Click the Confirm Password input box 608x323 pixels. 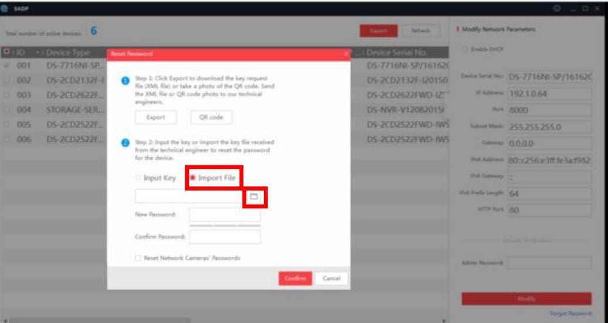[x=225, y=237]
